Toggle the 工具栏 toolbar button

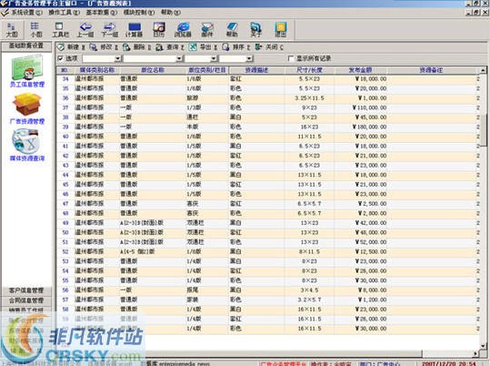tap(60, 30)
